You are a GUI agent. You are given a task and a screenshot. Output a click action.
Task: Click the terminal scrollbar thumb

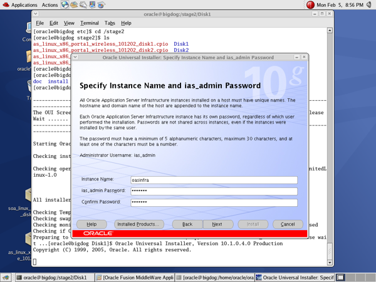coord(330,251)
